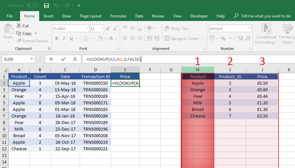Expand the Merge & Center options arrow
This screenshot has width=295, height=168.
tap(203, 39)
